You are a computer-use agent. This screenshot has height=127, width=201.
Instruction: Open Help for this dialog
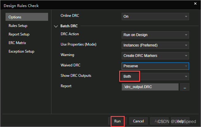(x=180, y=121)
